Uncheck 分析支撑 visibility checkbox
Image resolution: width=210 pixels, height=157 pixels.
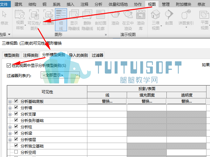point(16,113)
